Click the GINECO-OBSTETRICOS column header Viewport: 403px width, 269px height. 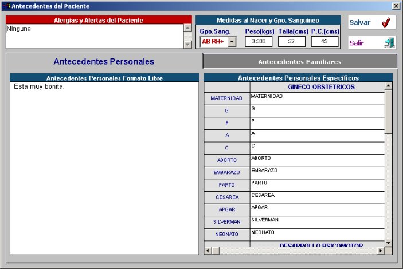(x=318, y=87)
